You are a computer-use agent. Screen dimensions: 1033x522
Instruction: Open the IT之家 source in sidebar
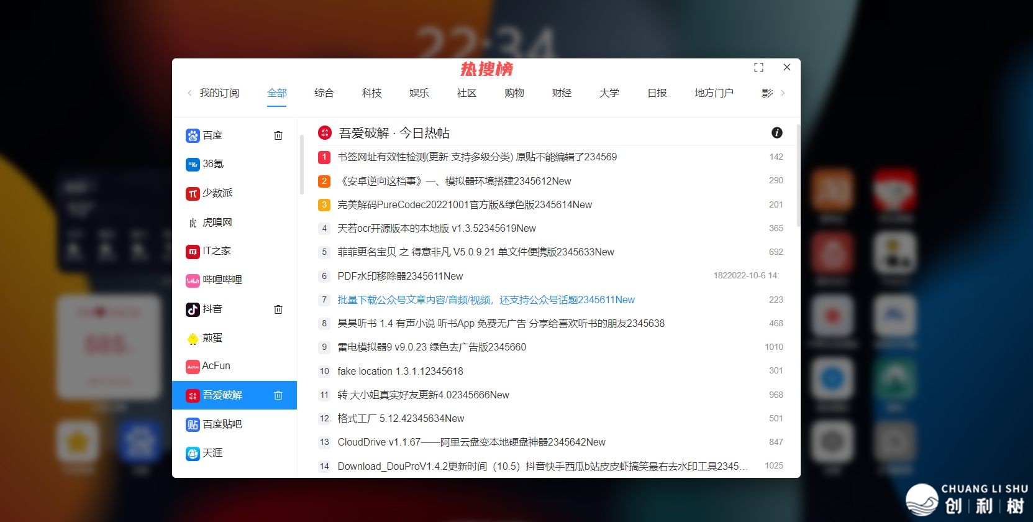[x=209, y=251]
